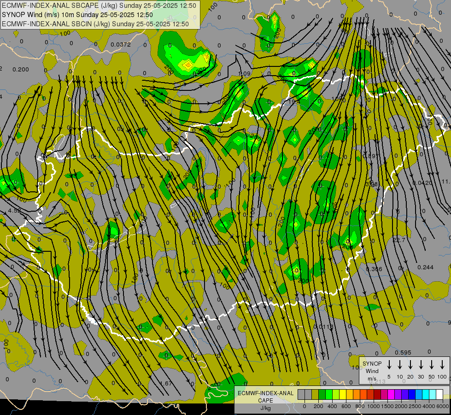Select the pure blue swatch before 2500 tick

(x=411, y=395)
